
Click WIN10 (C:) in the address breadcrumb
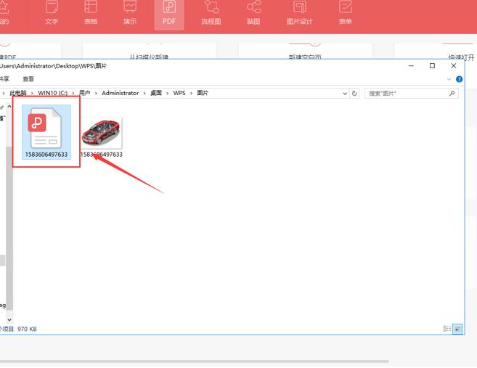[52, 93]
